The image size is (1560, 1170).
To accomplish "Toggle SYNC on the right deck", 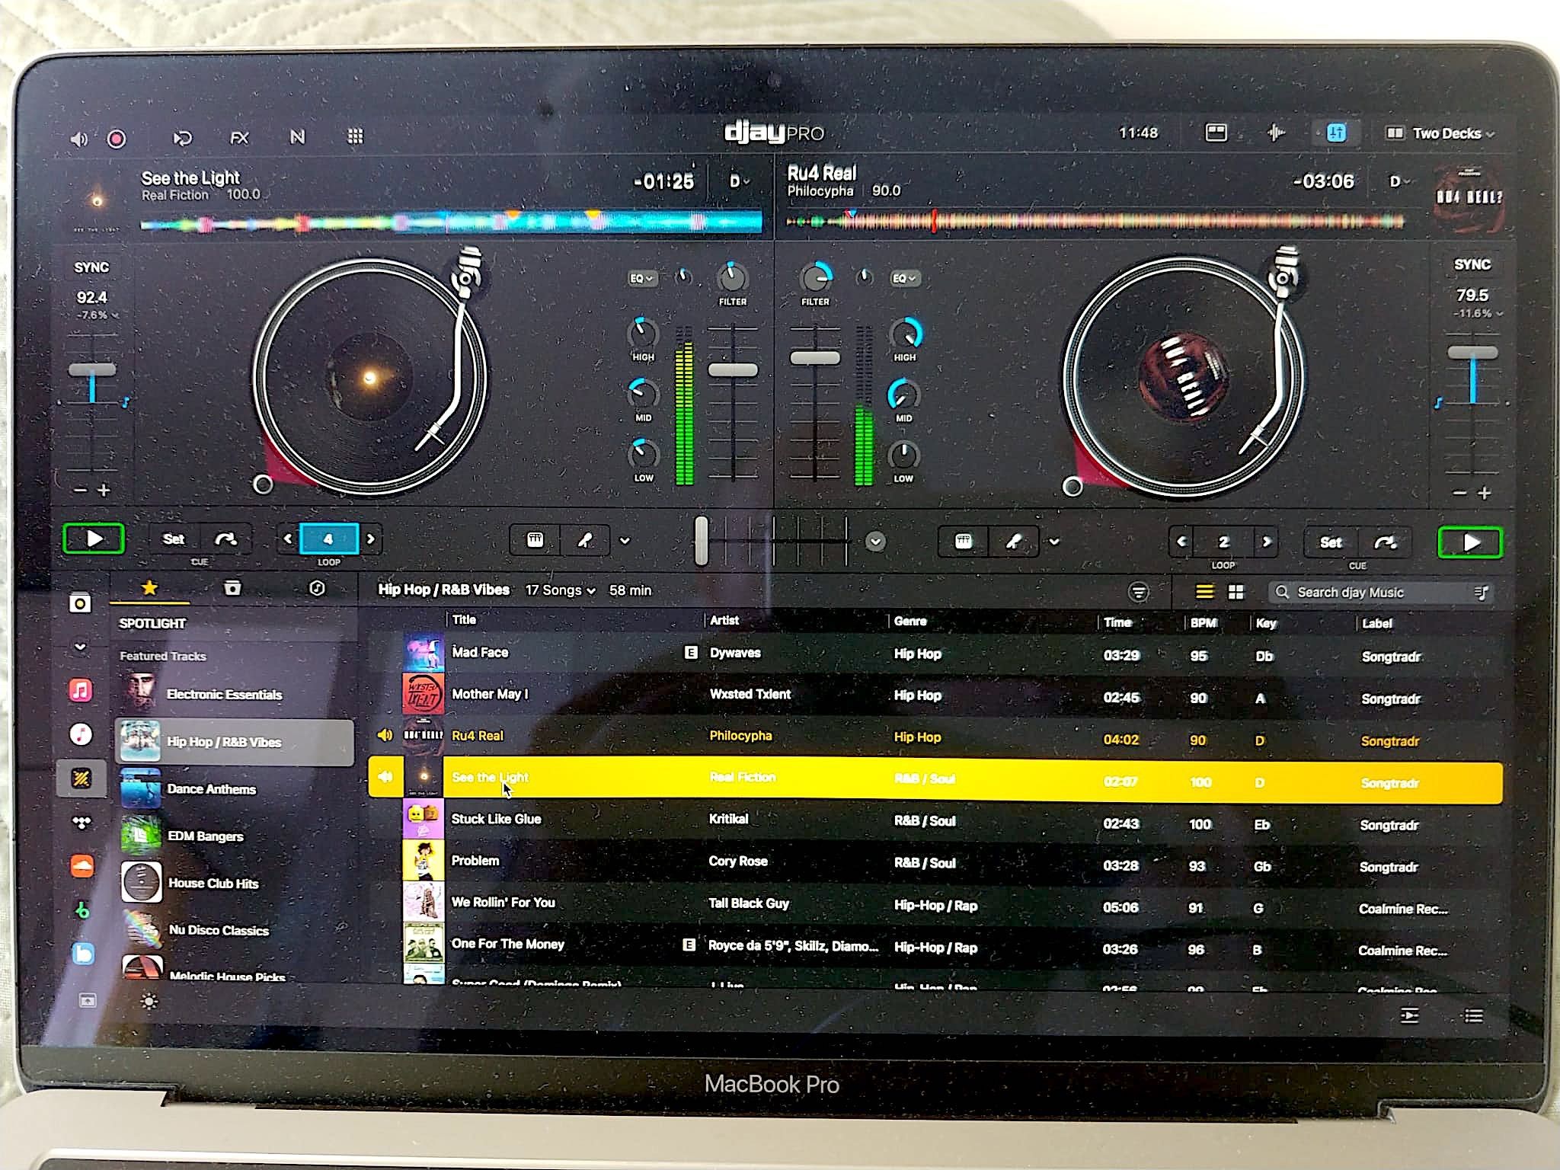I will coord(1472,264).
